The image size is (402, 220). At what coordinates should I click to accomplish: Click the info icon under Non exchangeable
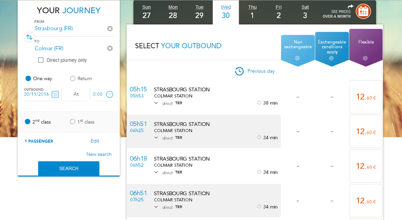pos(297,59)
